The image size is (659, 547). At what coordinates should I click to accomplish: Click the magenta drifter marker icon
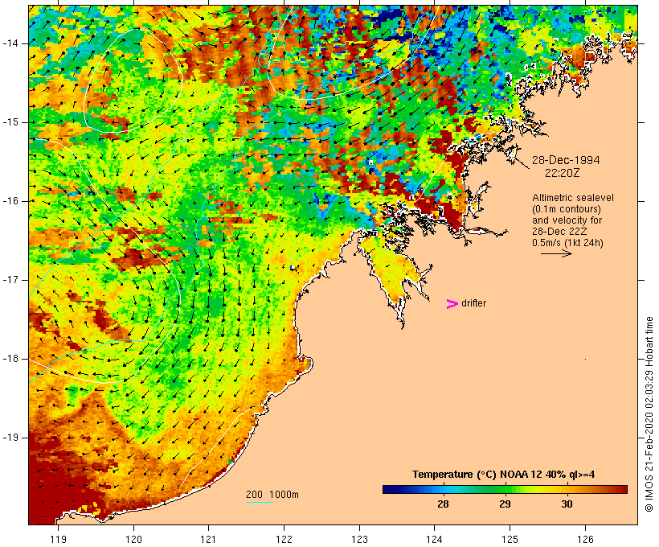click(x=452, y=304)
